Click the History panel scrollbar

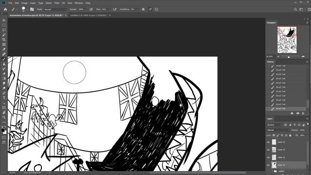pyautogui.click(x=308, y=104)
